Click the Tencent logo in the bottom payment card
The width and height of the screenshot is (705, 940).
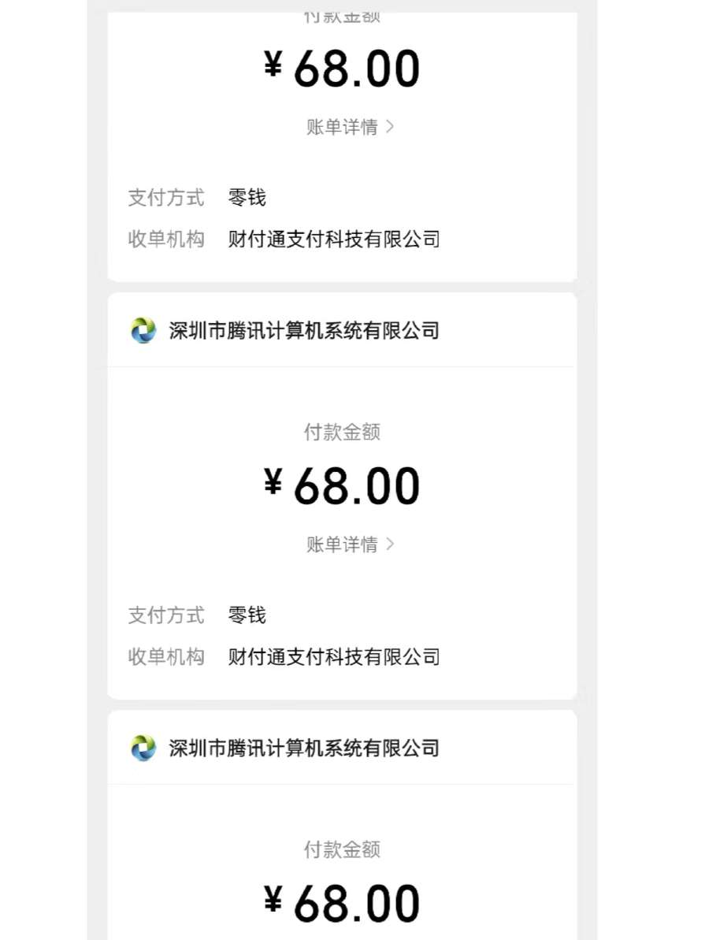point(143,749)
